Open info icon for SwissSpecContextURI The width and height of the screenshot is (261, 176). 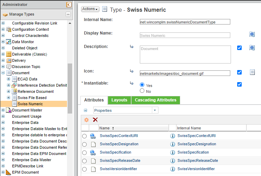pos(173,136)
